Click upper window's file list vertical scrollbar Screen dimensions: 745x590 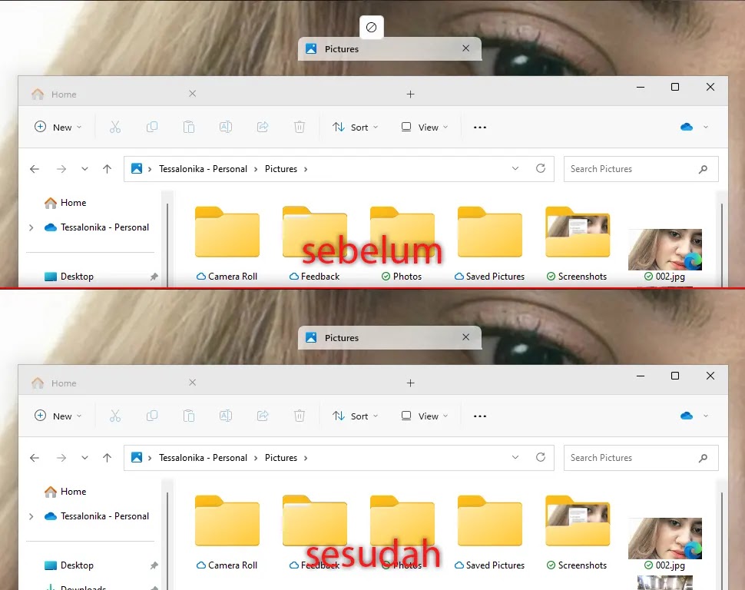click(722, 245)
